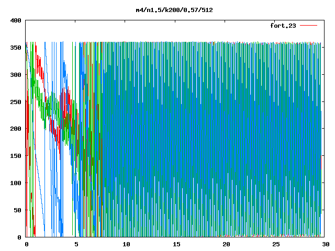Screen dimensions: 335x251
Task: Click x-axis label 30
Action: pyautogui.click(x=326, y=244)
